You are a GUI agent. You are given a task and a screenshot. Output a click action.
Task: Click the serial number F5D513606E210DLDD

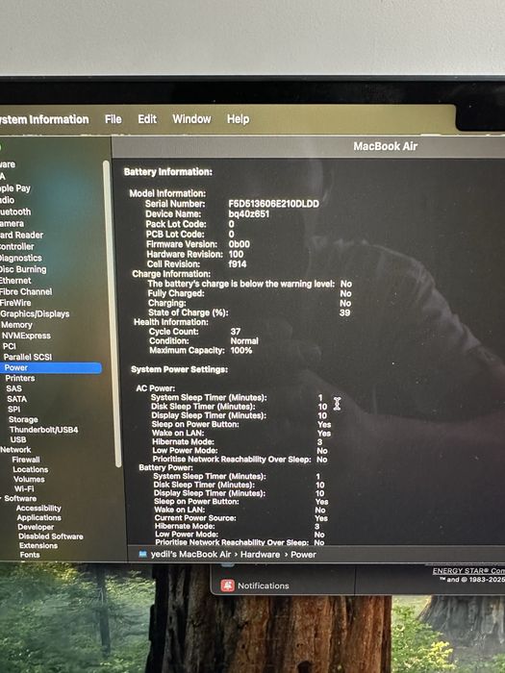click(x=273, y=204)
